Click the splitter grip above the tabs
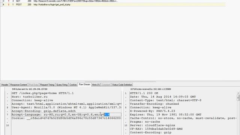This screenshot has width=240, height=135. (120, 82)
